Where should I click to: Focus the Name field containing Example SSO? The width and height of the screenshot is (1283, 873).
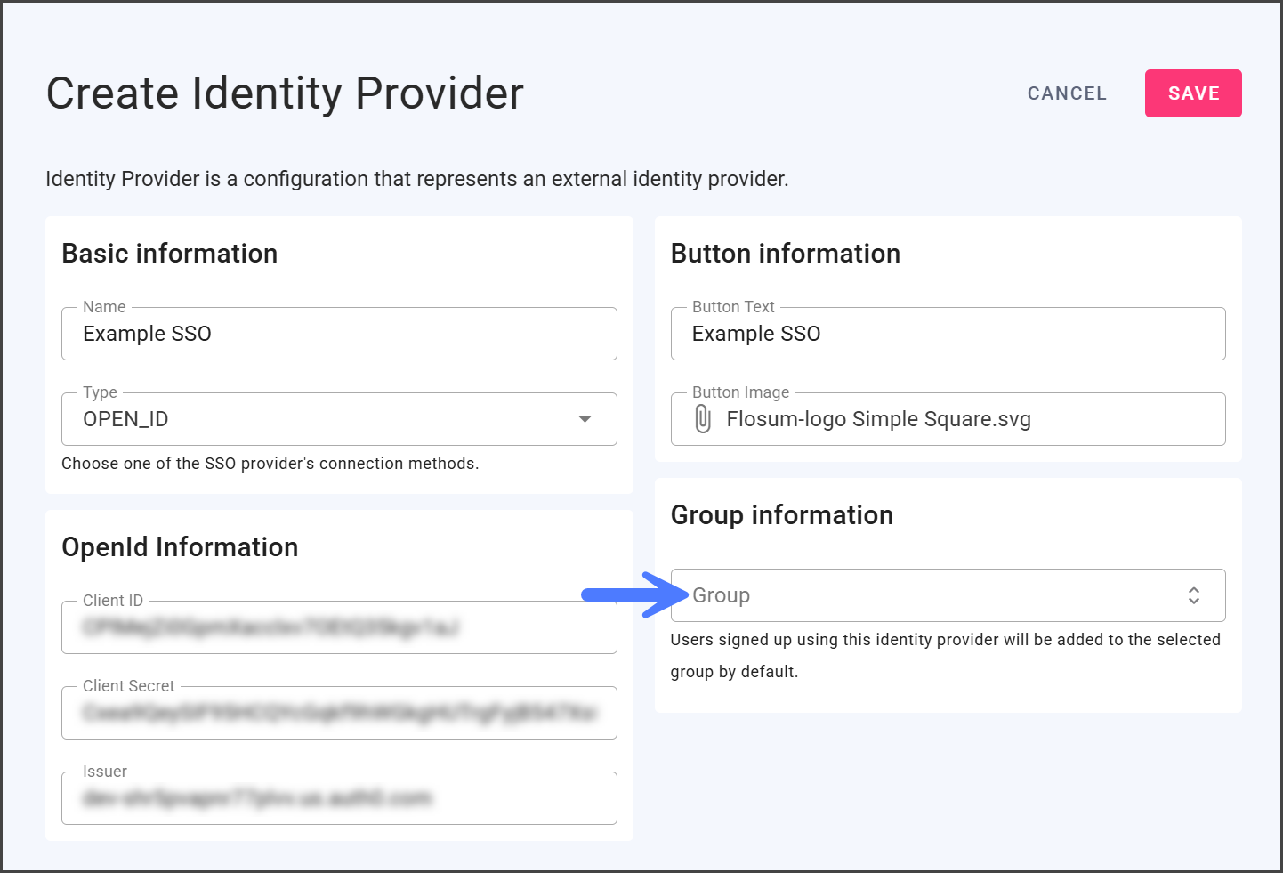(x=338, y=334)
